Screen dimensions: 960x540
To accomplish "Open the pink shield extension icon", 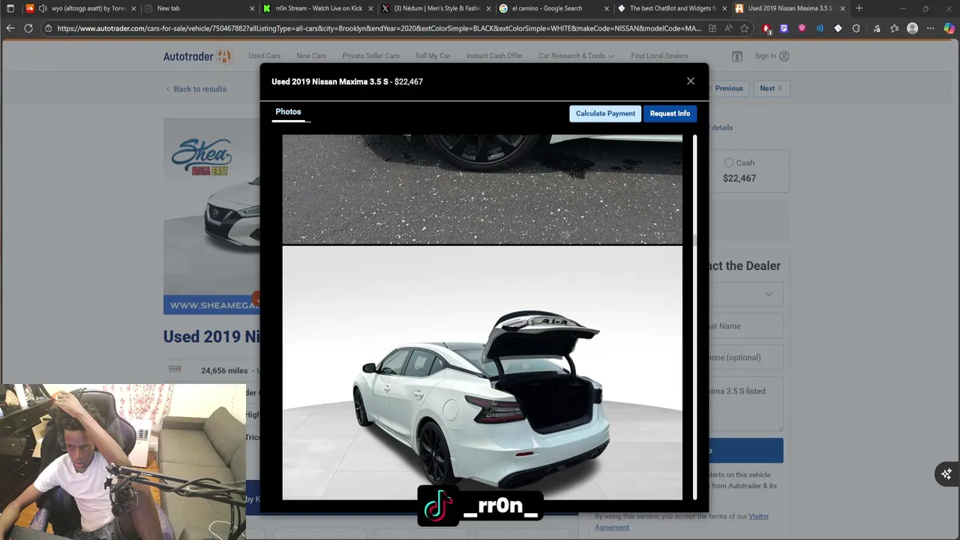I will point(802,28).
